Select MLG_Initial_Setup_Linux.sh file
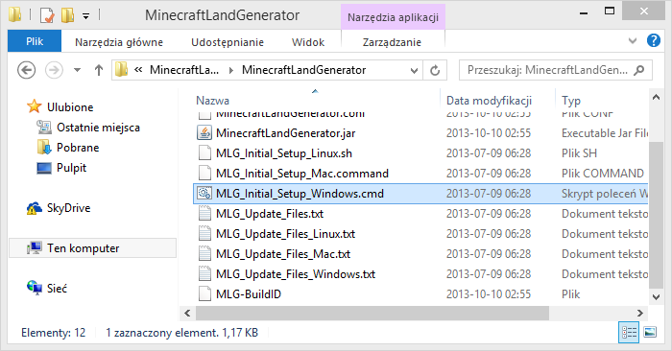This screenshot has height=351, width=672. (284, 153)
